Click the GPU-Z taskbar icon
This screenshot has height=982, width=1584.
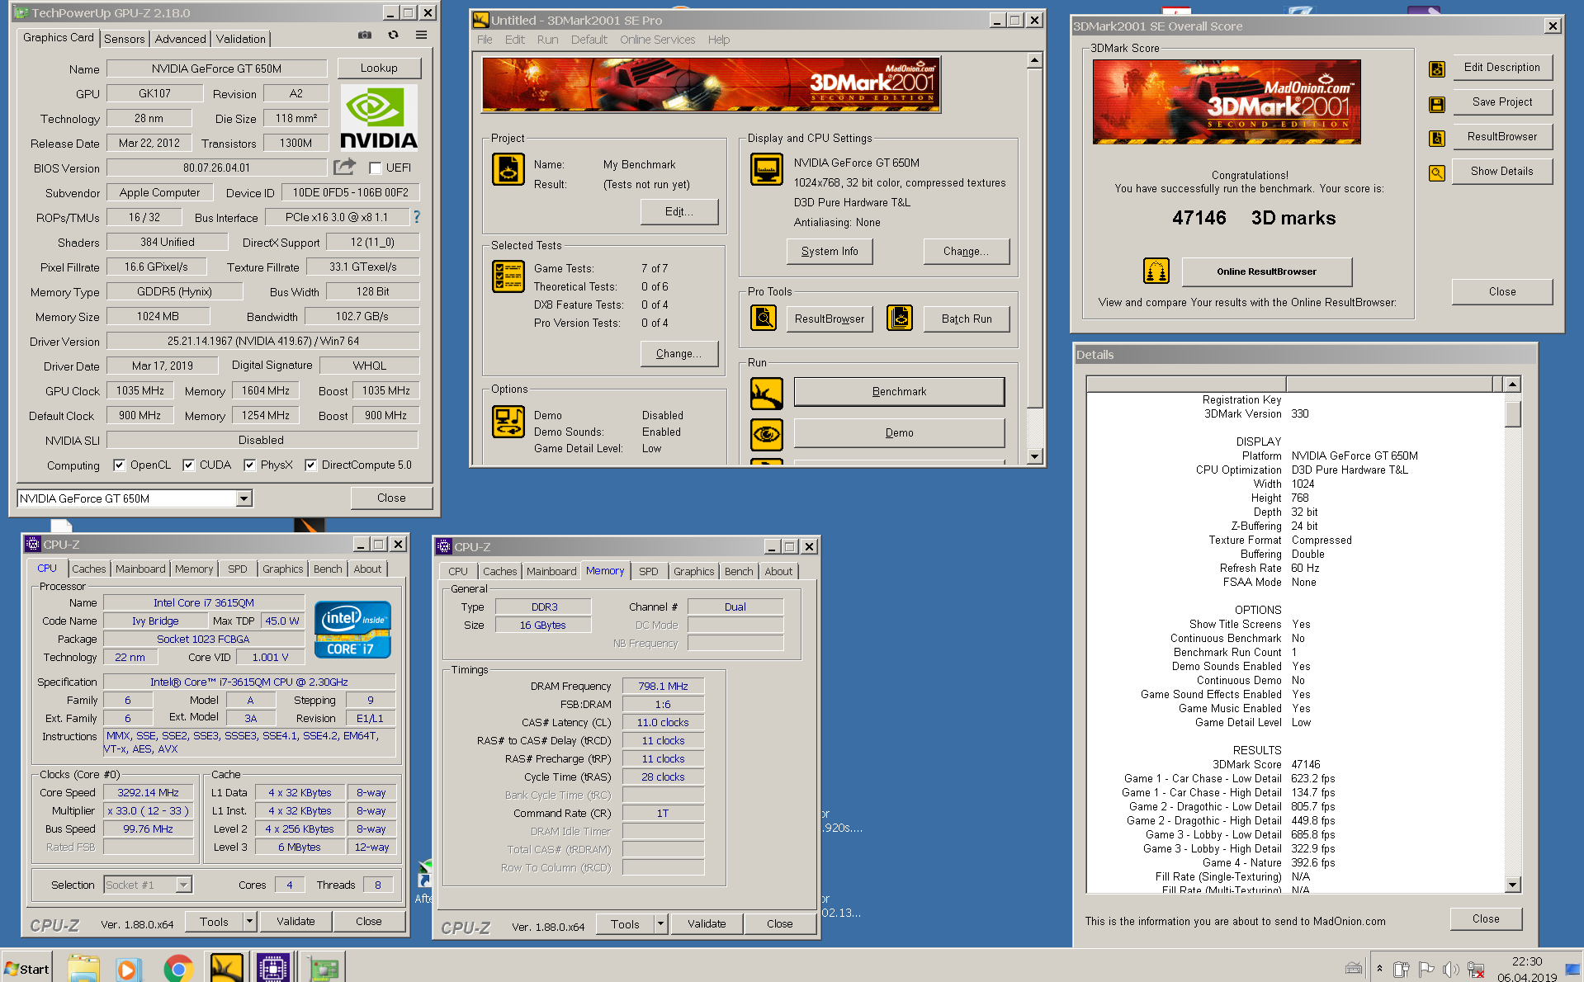pos(323,968)
